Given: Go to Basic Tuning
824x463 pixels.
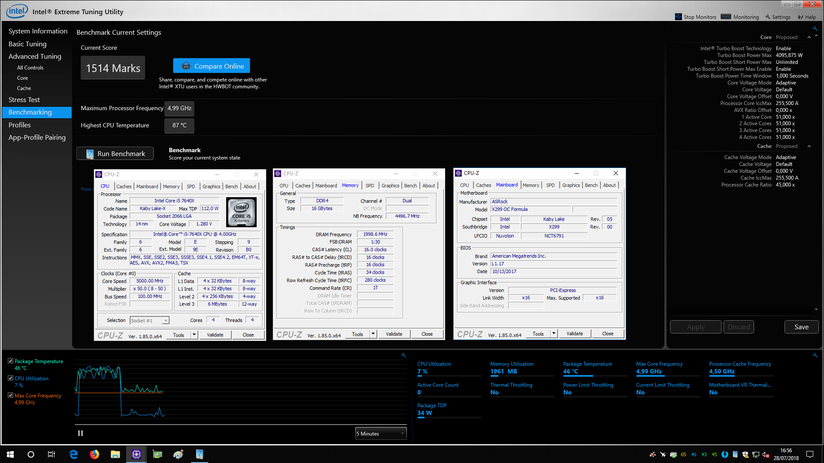Looking at the screenshot, I should click(x=27, y=44).
